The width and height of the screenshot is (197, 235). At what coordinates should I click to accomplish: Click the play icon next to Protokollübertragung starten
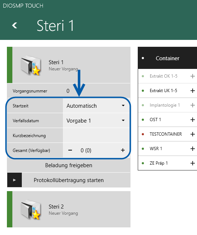pos(15,180)
